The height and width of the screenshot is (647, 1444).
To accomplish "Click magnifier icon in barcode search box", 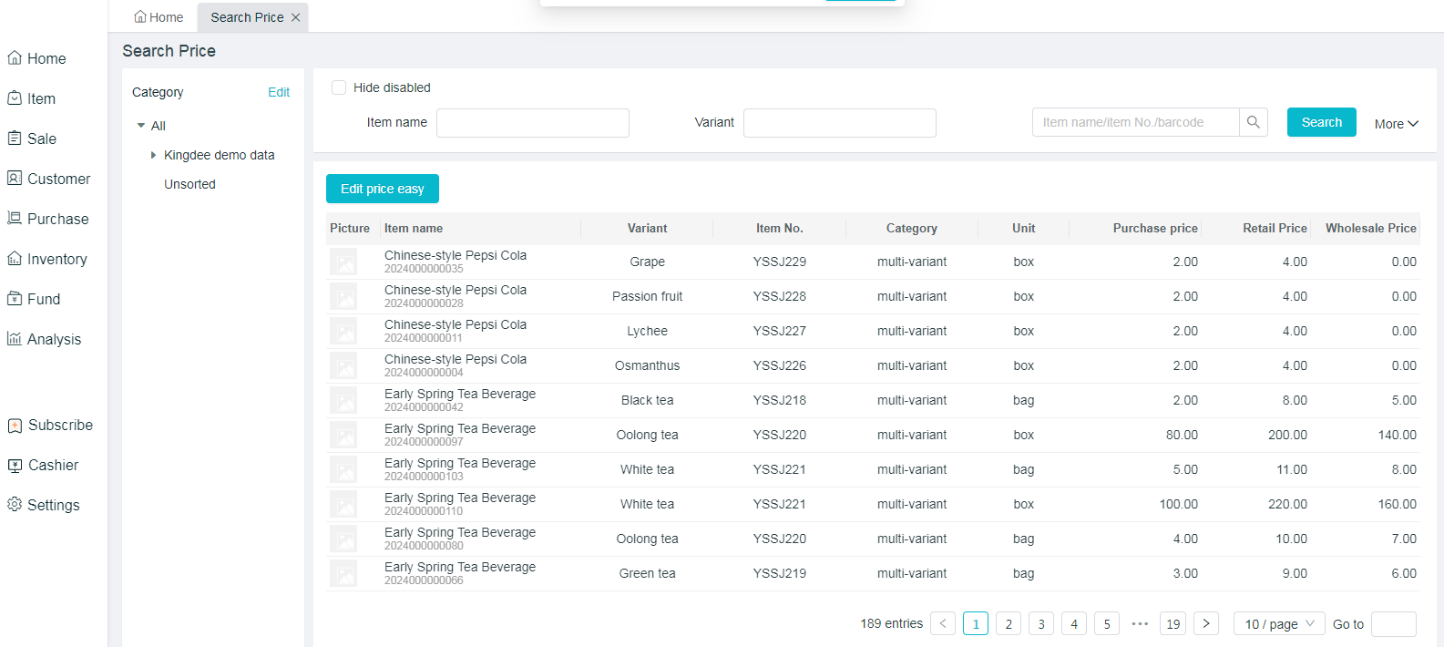I will pyautogui.click(x=1254, y=122).
